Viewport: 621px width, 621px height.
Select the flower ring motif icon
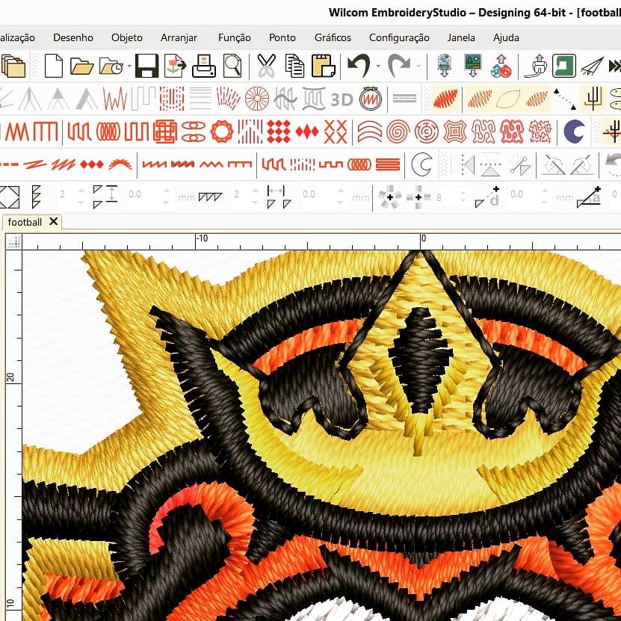coord(222,132)
